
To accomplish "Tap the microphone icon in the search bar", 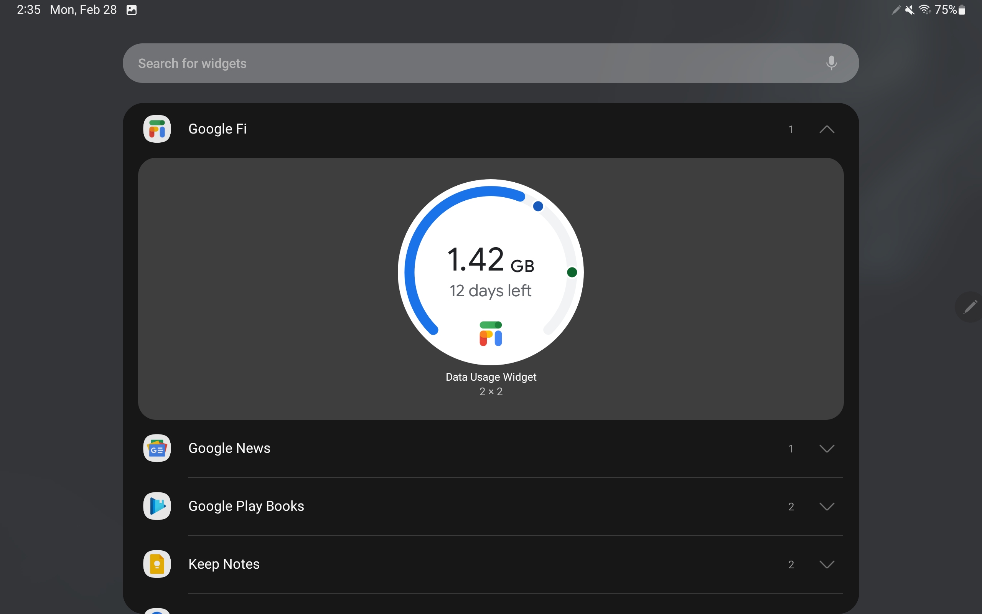I will 831,63.
